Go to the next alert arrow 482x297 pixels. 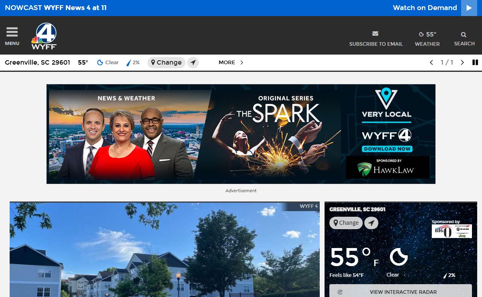462,63
